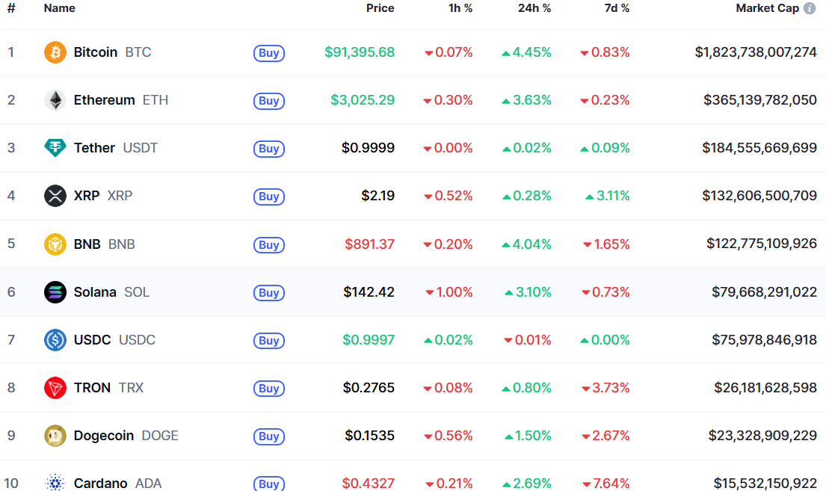Click the Dogecoin logo icon
This screenshot has width=826, height=491.
[55, 436]
